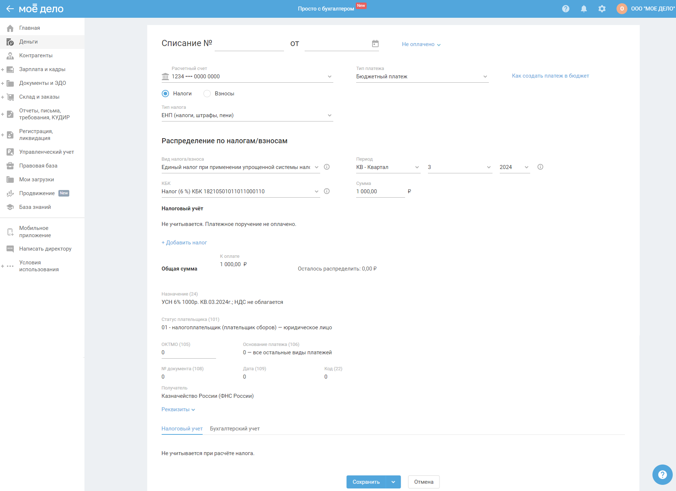Expand the Зарплата и кадры plus

tap(3, 69)
